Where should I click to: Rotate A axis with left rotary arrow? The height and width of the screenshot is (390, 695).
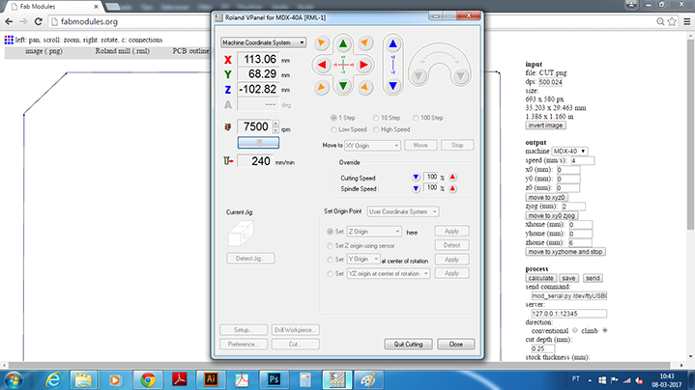419,76
